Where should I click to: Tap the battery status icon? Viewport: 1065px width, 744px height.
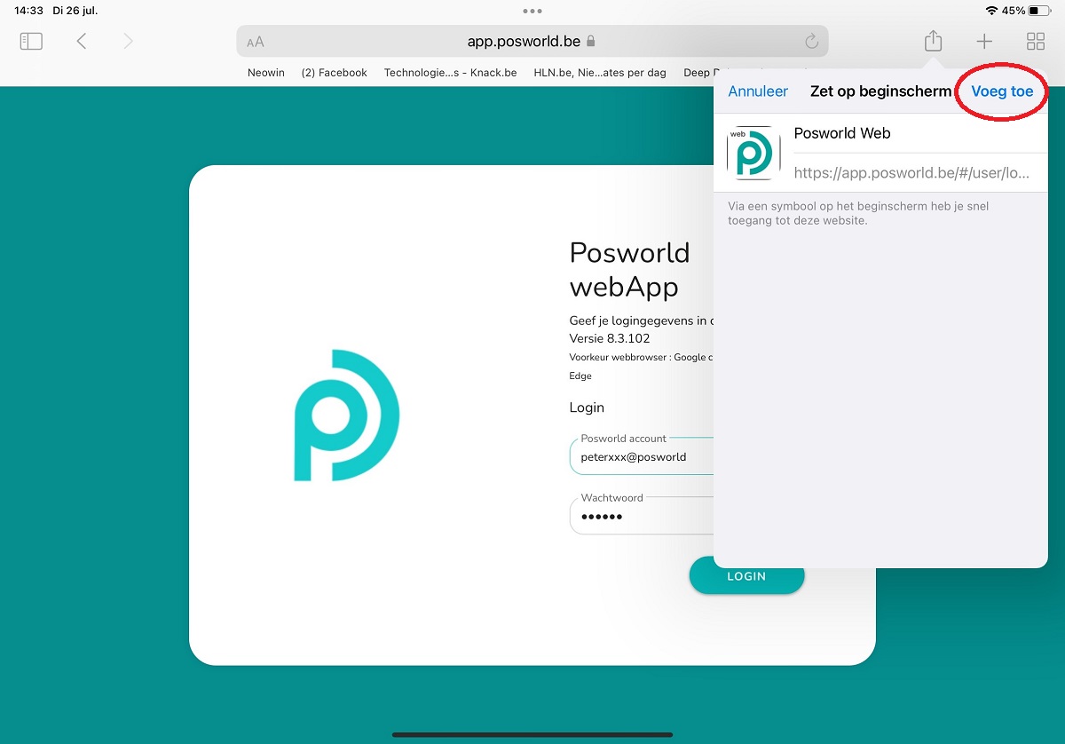pos(1039,11)
